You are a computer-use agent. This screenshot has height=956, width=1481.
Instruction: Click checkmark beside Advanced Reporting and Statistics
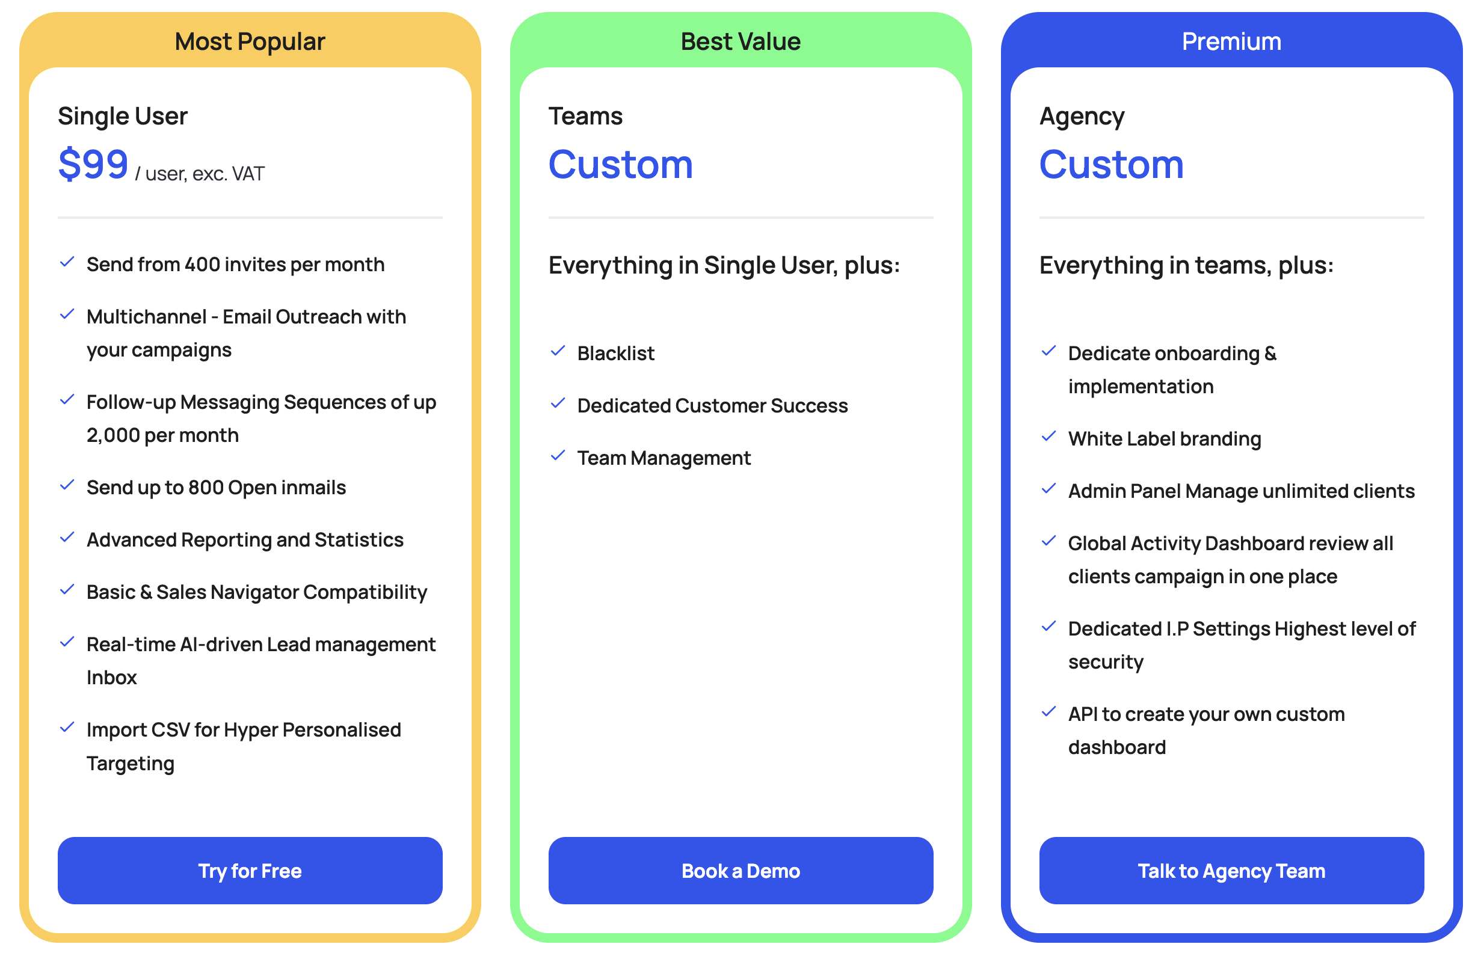tap(67, 538)
